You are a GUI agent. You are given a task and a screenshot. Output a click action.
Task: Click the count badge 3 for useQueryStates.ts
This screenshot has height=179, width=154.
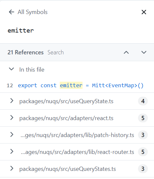(143, 169)
